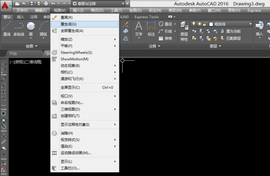
Task: Expand the 缩放(Z) submenu
Action: pyautogui.click(x=85, y=39)
